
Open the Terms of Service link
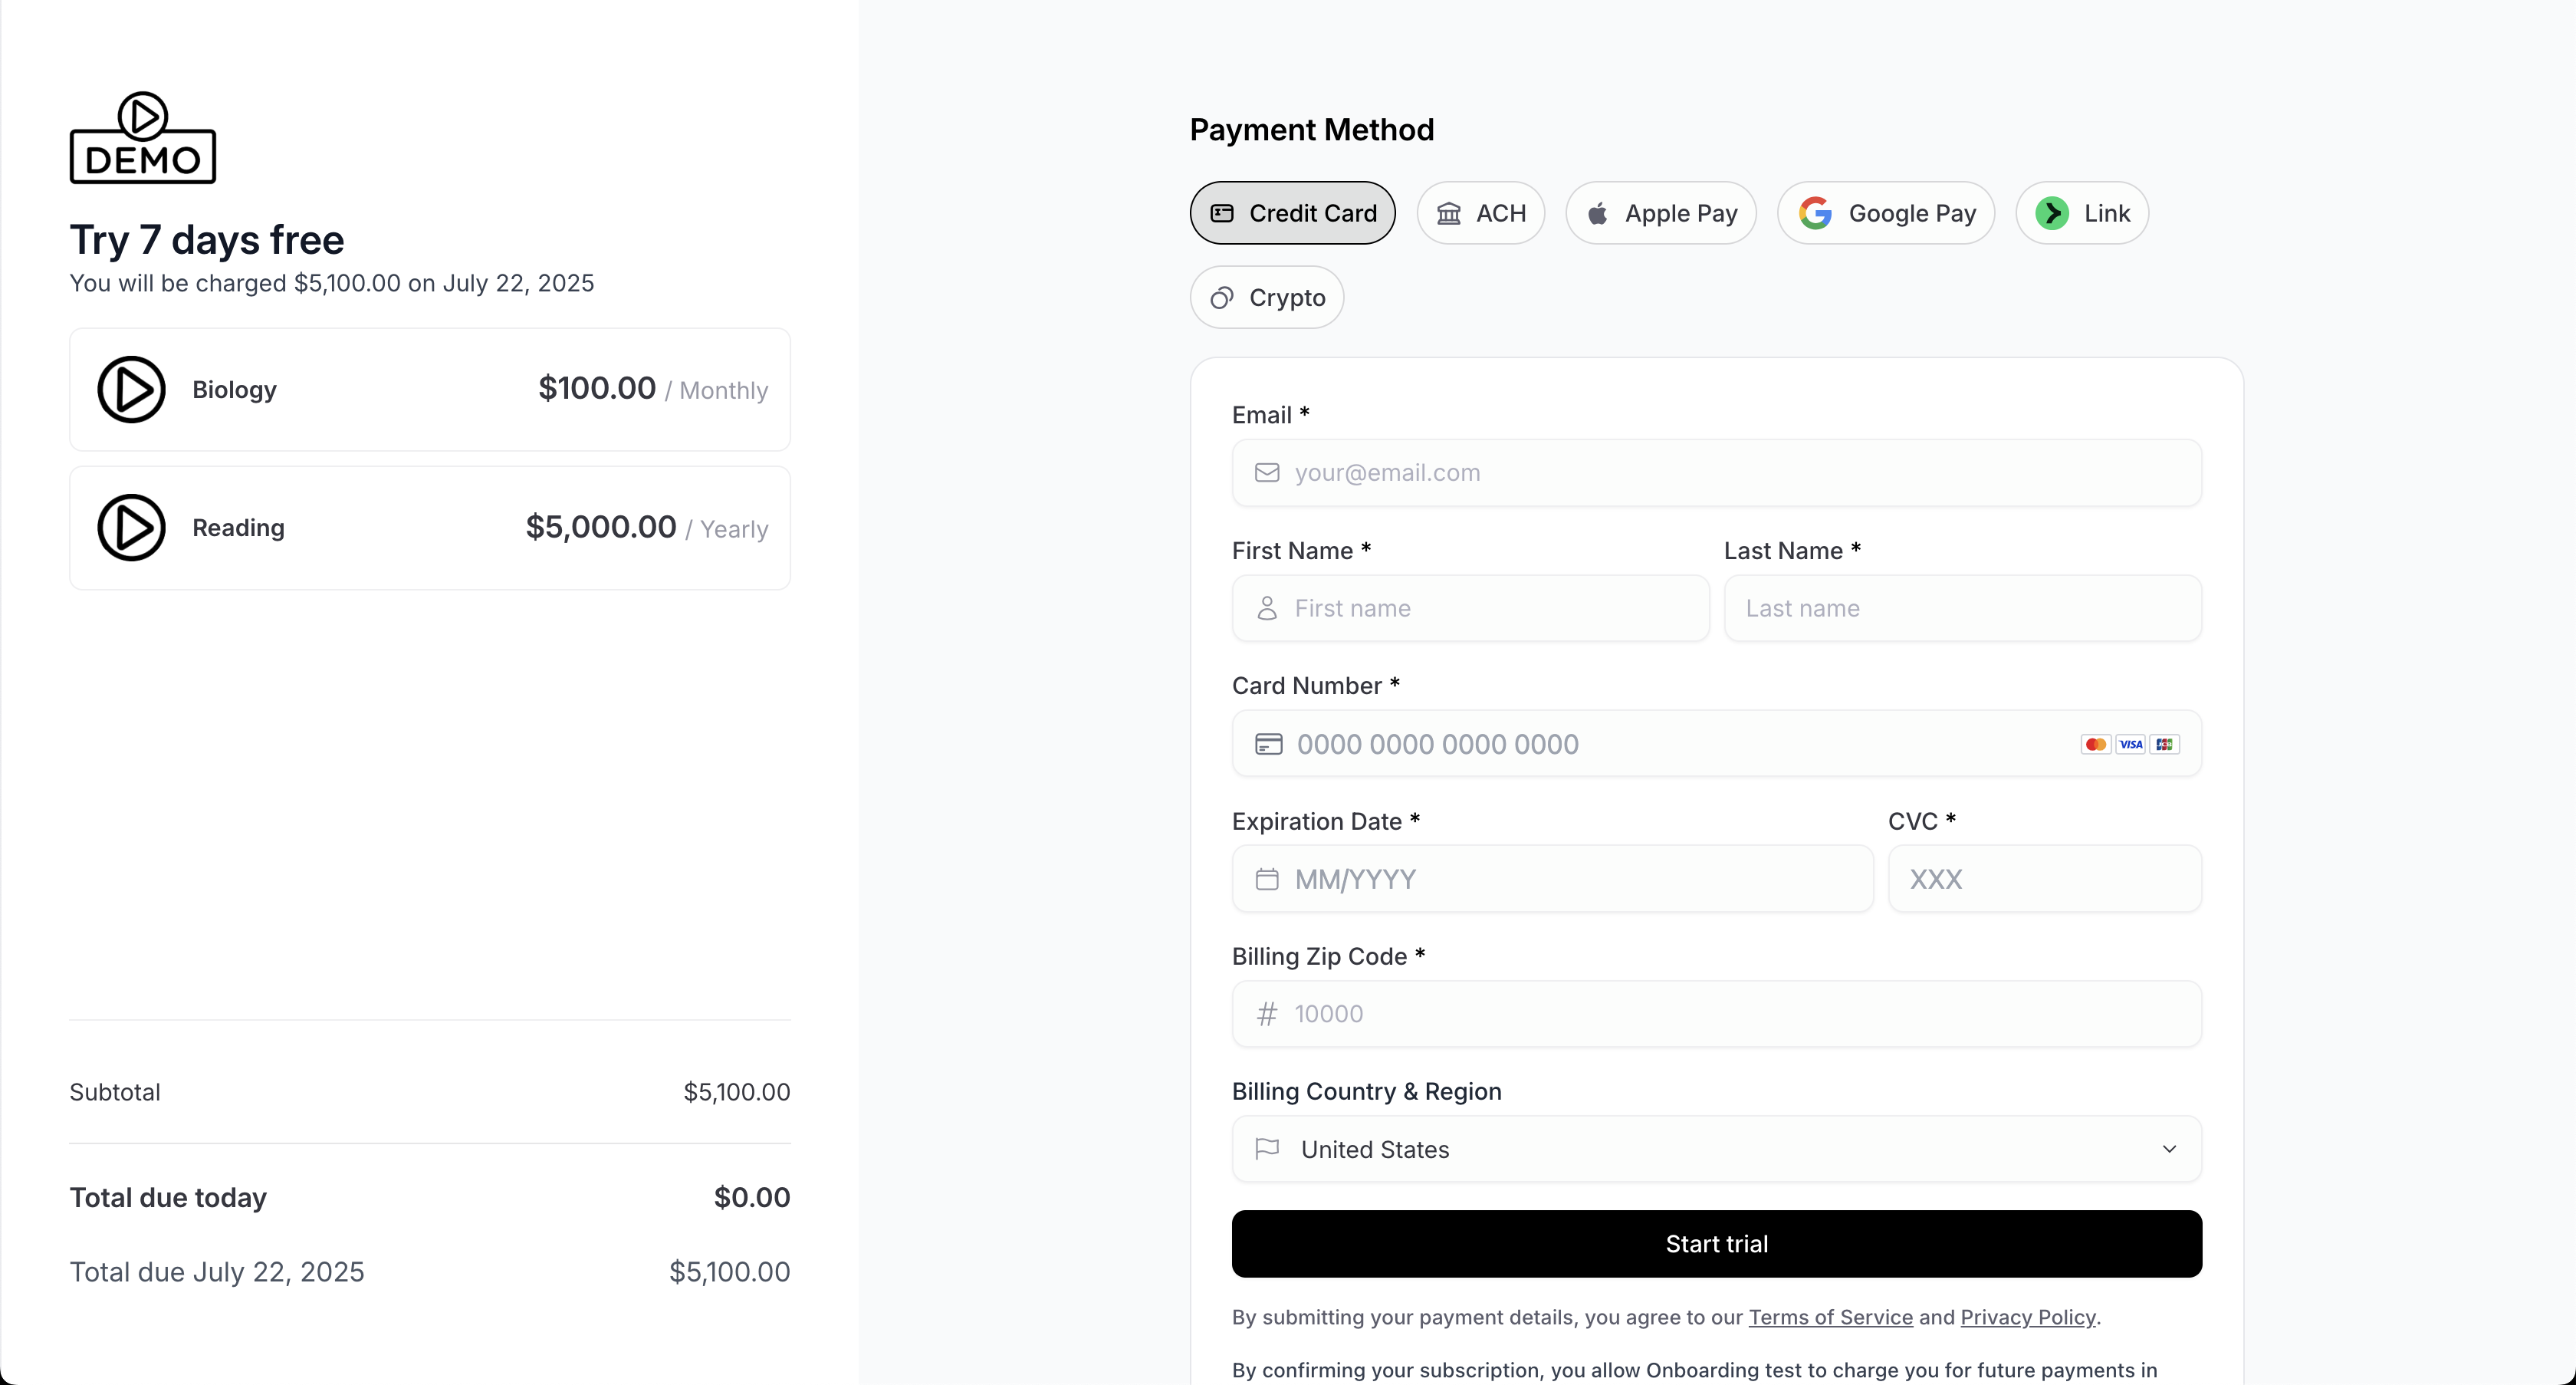(x=1830, y=1318)
